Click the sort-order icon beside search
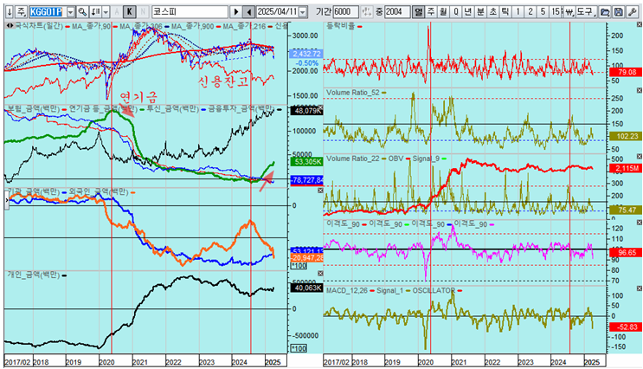643x369 pixels. [x=95, y=11]
